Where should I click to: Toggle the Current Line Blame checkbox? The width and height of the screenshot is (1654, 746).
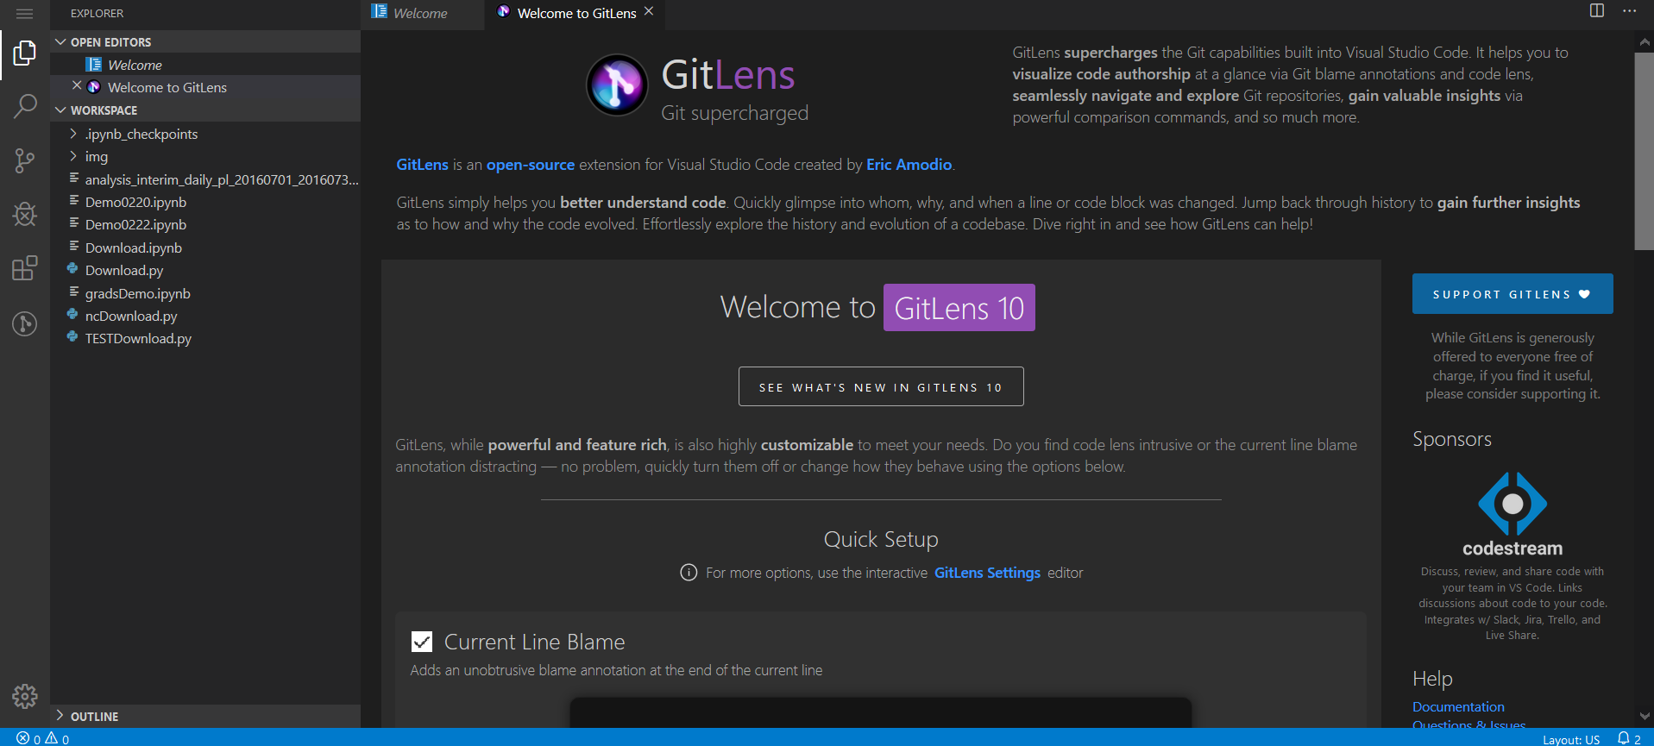tap(422, 642)
